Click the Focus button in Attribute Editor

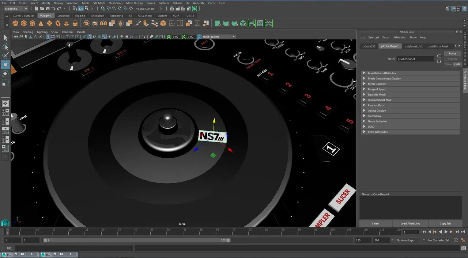[x=453, y=54]
